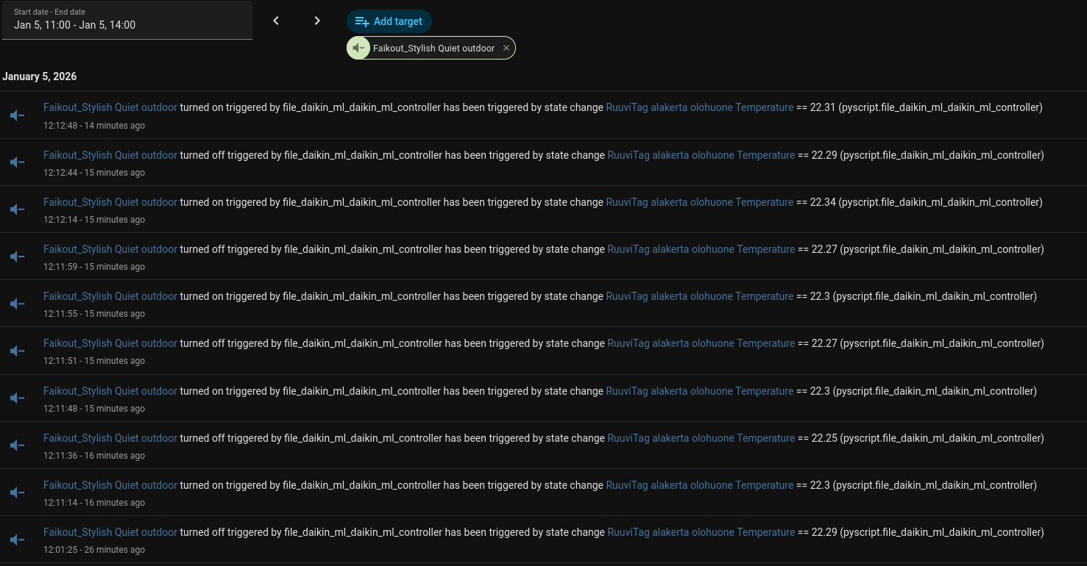
Task: Click the speaker icon in the 12:01:25 entry
Action: point(18,540)
